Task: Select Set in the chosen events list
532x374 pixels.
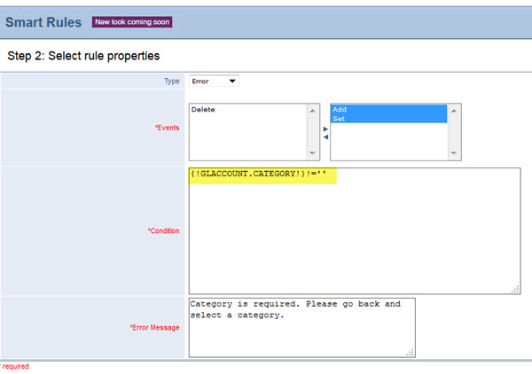Action: (338, 118)
